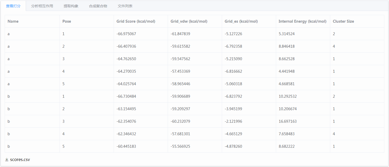Open the 文件列表 tab
Viewport: 389px width, 167px height.
(x=125, y=6)
